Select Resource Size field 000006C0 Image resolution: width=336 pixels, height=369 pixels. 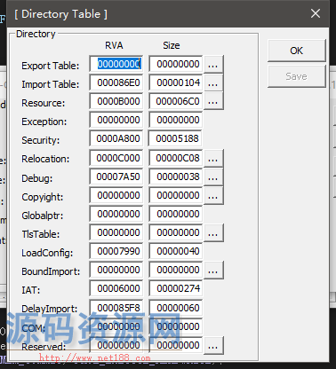(x=175, y=101)
